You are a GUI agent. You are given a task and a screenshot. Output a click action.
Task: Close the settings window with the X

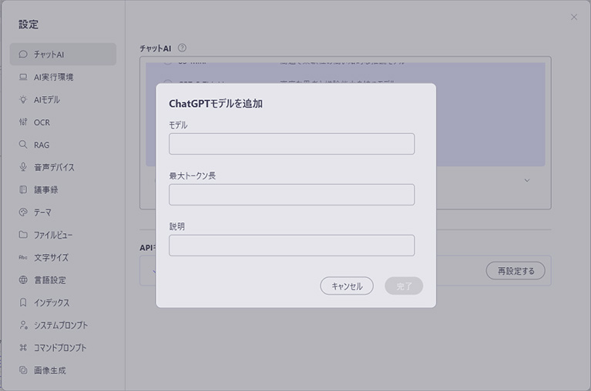pyautogui.click(x=574, y=17)
